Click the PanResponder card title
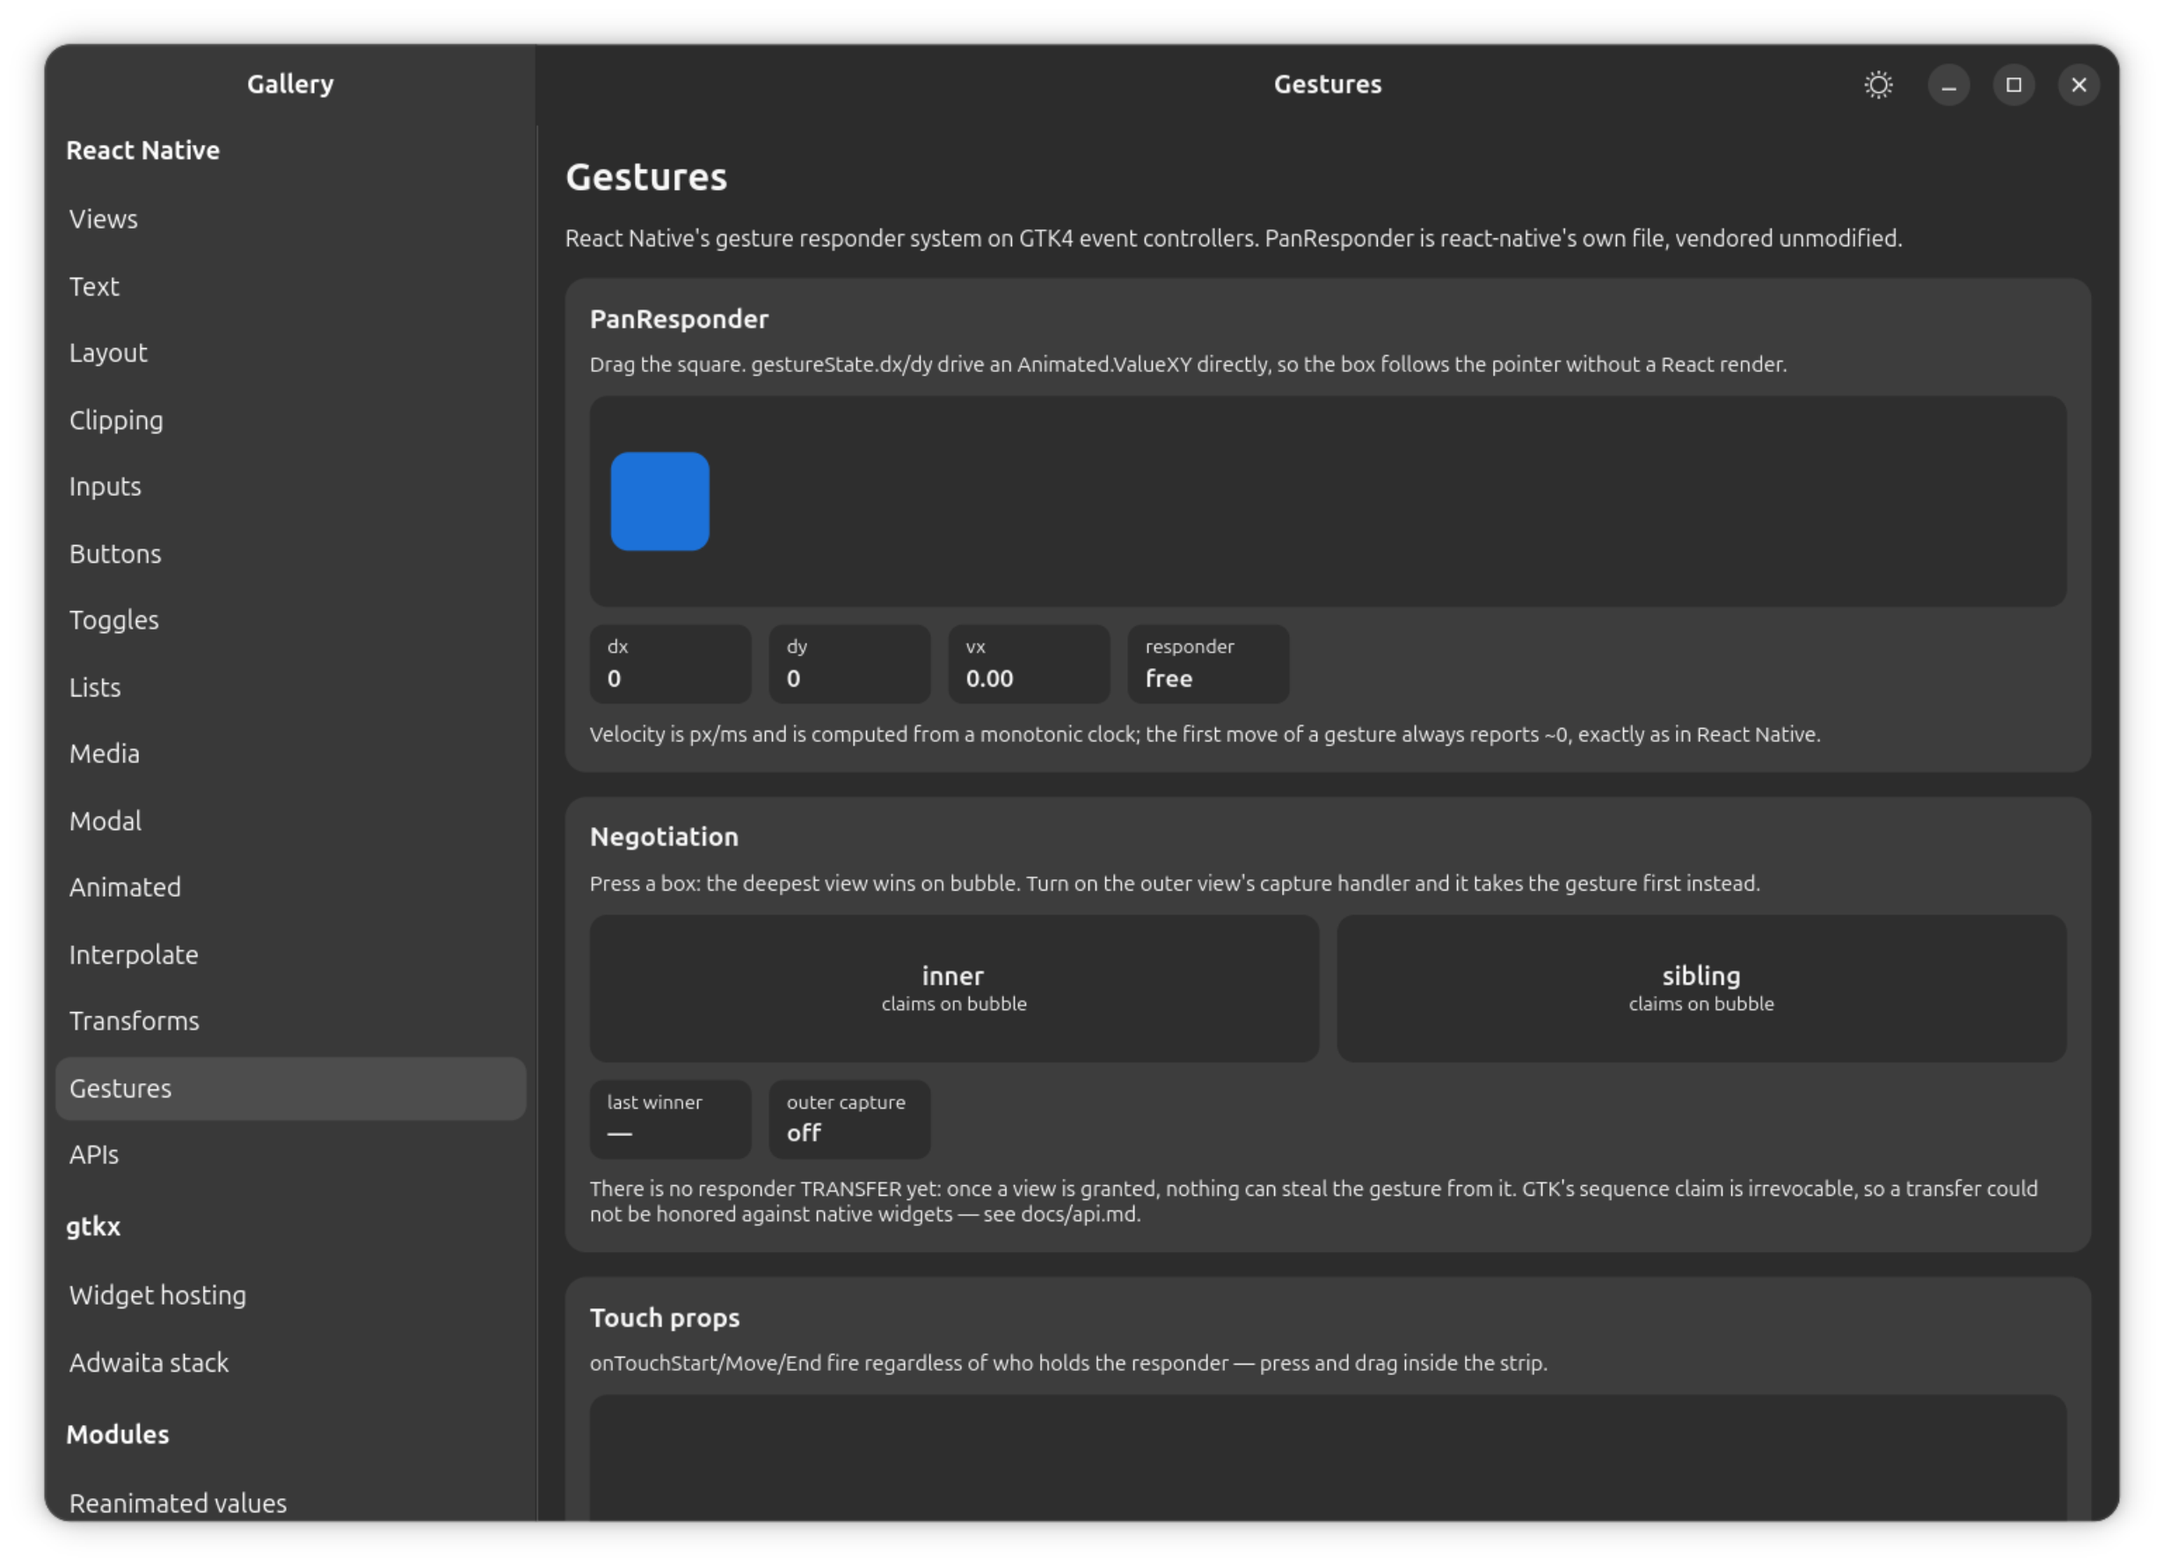The height and width of the screenshot is (1565, 2163). coord(679,319)
